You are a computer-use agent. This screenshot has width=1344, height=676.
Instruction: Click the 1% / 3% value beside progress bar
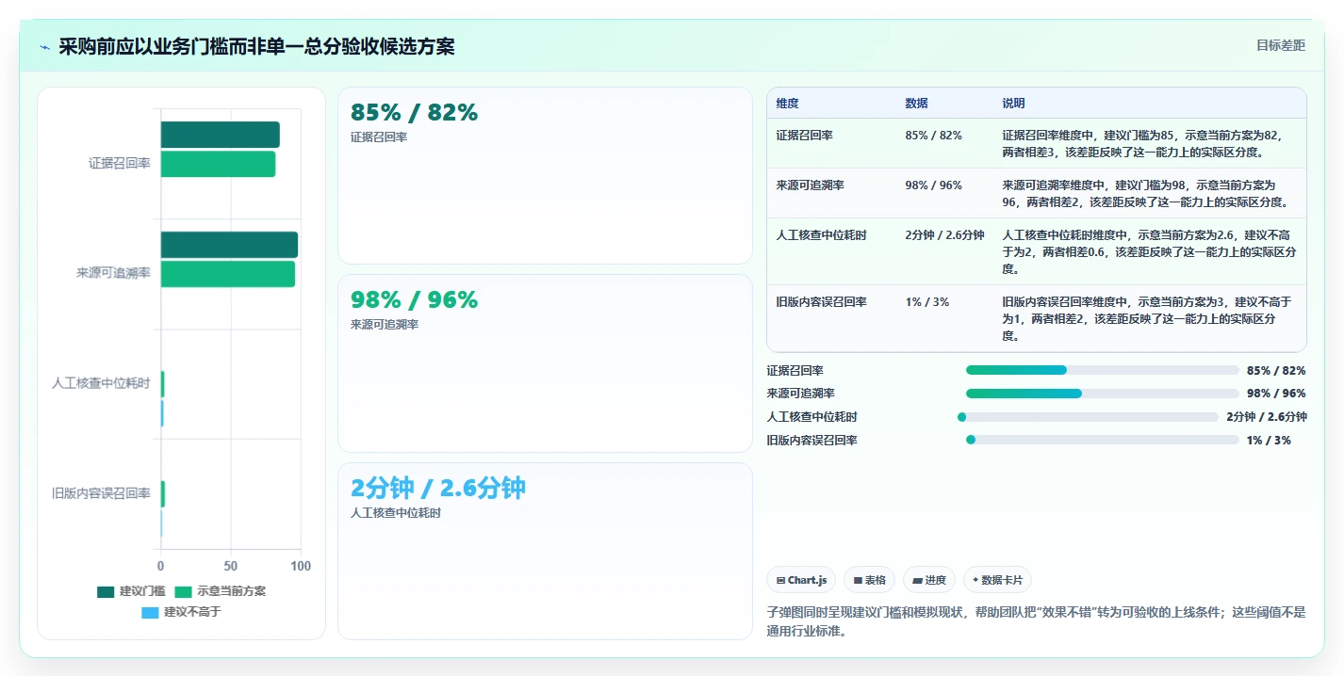1269,441
